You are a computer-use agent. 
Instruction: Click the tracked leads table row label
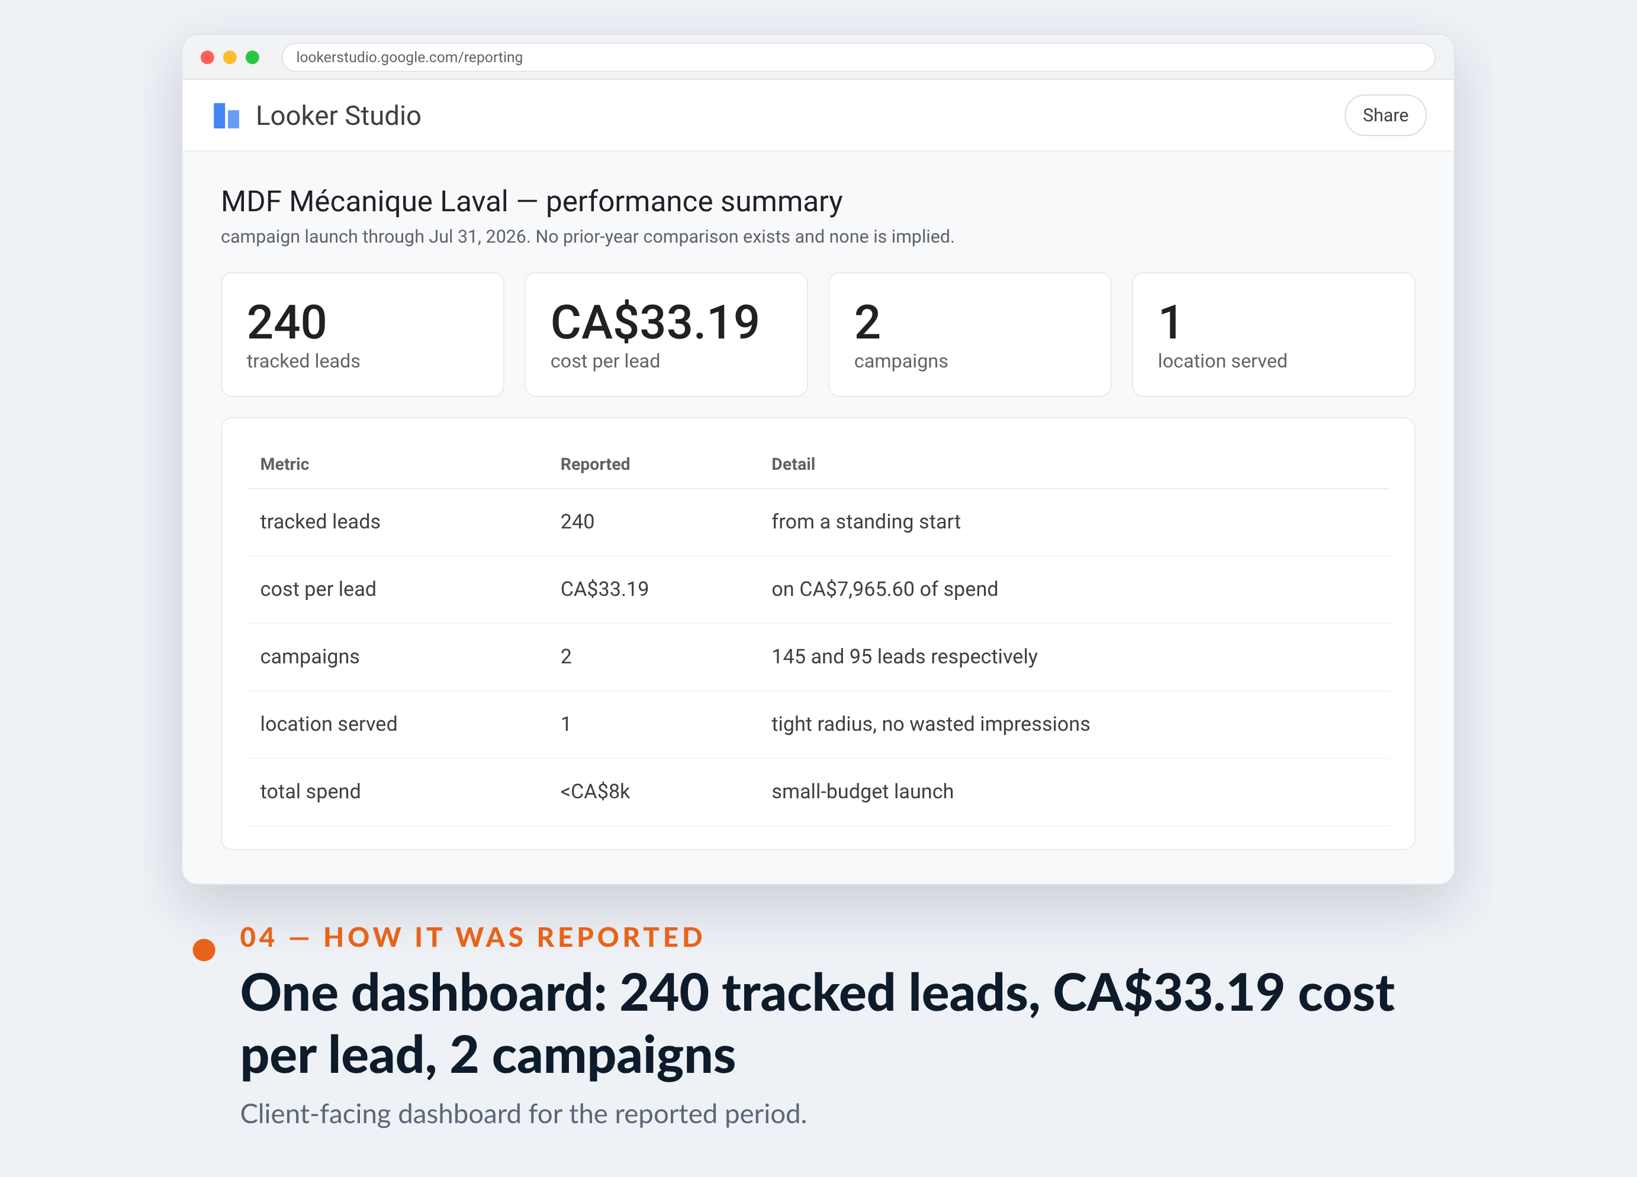[320, 521]
